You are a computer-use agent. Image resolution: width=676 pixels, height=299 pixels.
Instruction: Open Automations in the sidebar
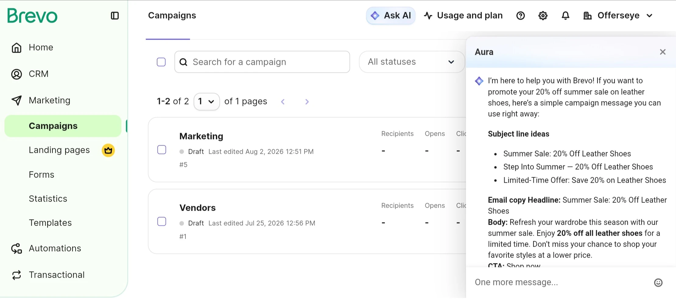pyautogui.click(x=55, y=248)
